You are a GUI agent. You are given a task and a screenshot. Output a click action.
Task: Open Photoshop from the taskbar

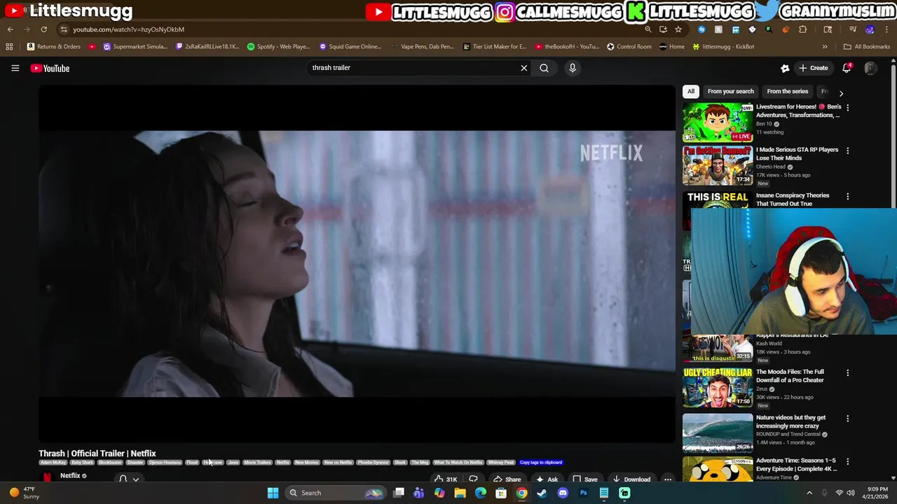click(583, 493)
